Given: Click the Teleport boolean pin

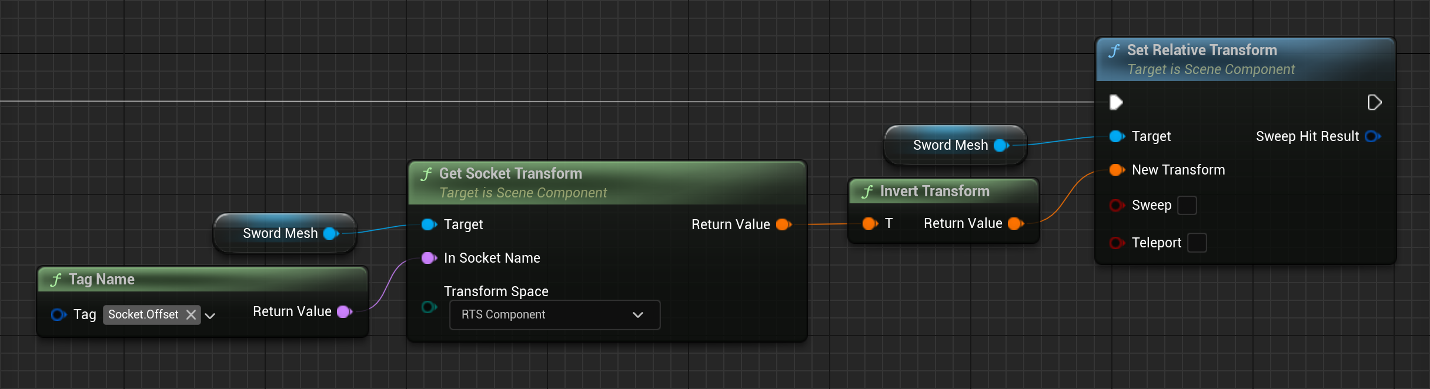Looking at the screenshot, I should click(x=1117, y=243).
